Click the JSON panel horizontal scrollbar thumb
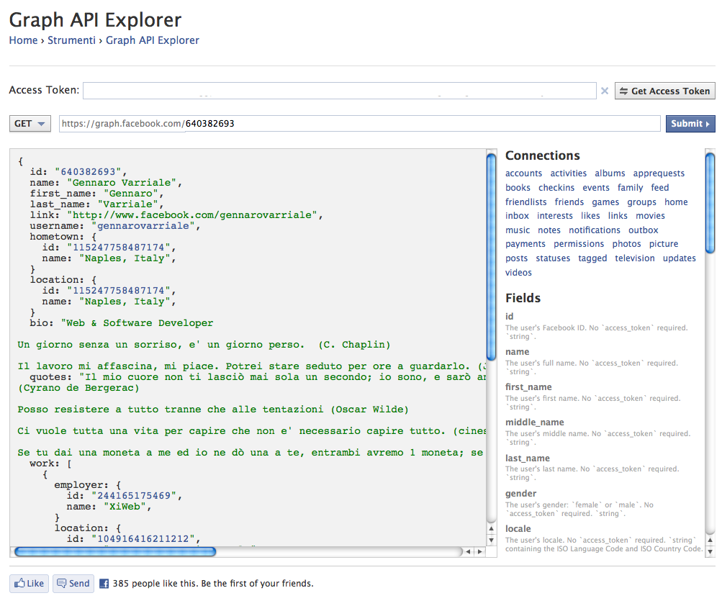The height and width of the screenshot is (606, 722). click(115, 552)
